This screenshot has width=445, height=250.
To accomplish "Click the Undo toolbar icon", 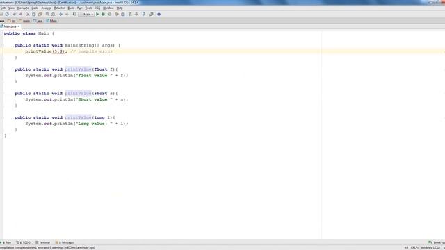I will tap(15, 14).
